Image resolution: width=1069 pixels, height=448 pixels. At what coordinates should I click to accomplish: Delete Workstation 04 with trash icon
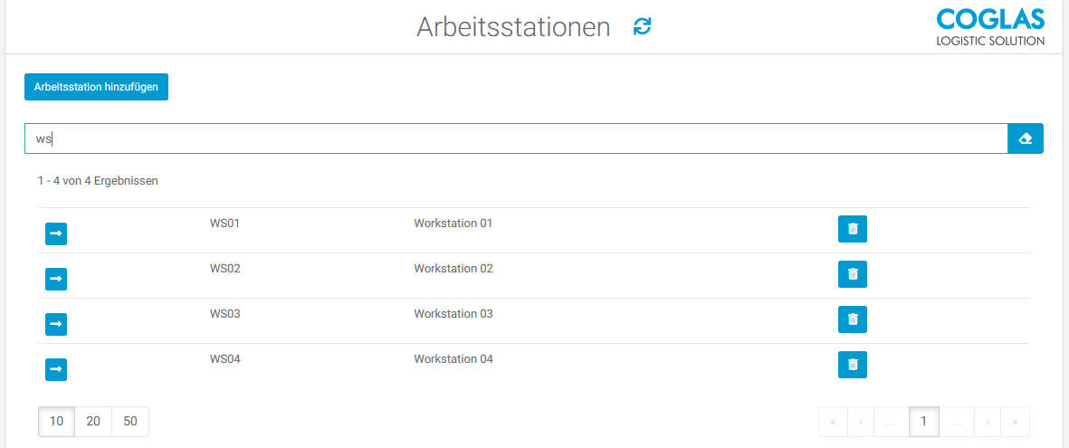coord(852,365)
